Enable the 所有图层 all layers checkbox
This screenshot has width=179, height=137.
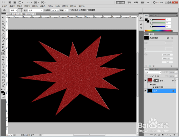coord(87,10)
